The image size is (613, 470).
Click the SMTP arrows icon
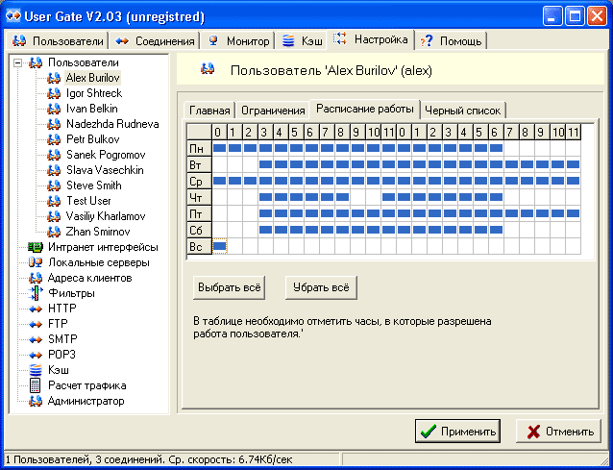(x=36, y=339)
